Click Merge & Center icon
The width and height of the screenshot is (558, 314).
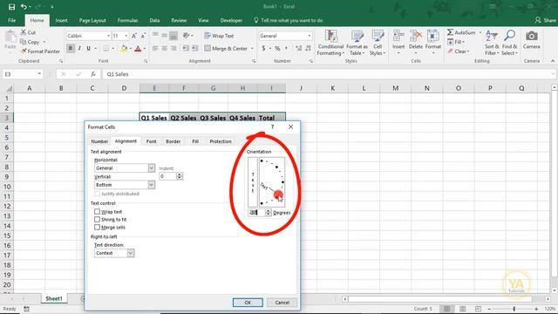click(x=208, y=49)
